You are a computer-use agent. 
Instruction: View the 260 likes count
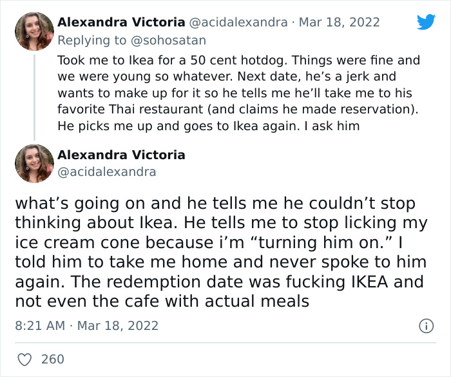pyautogui.click(x=52, y=359)
